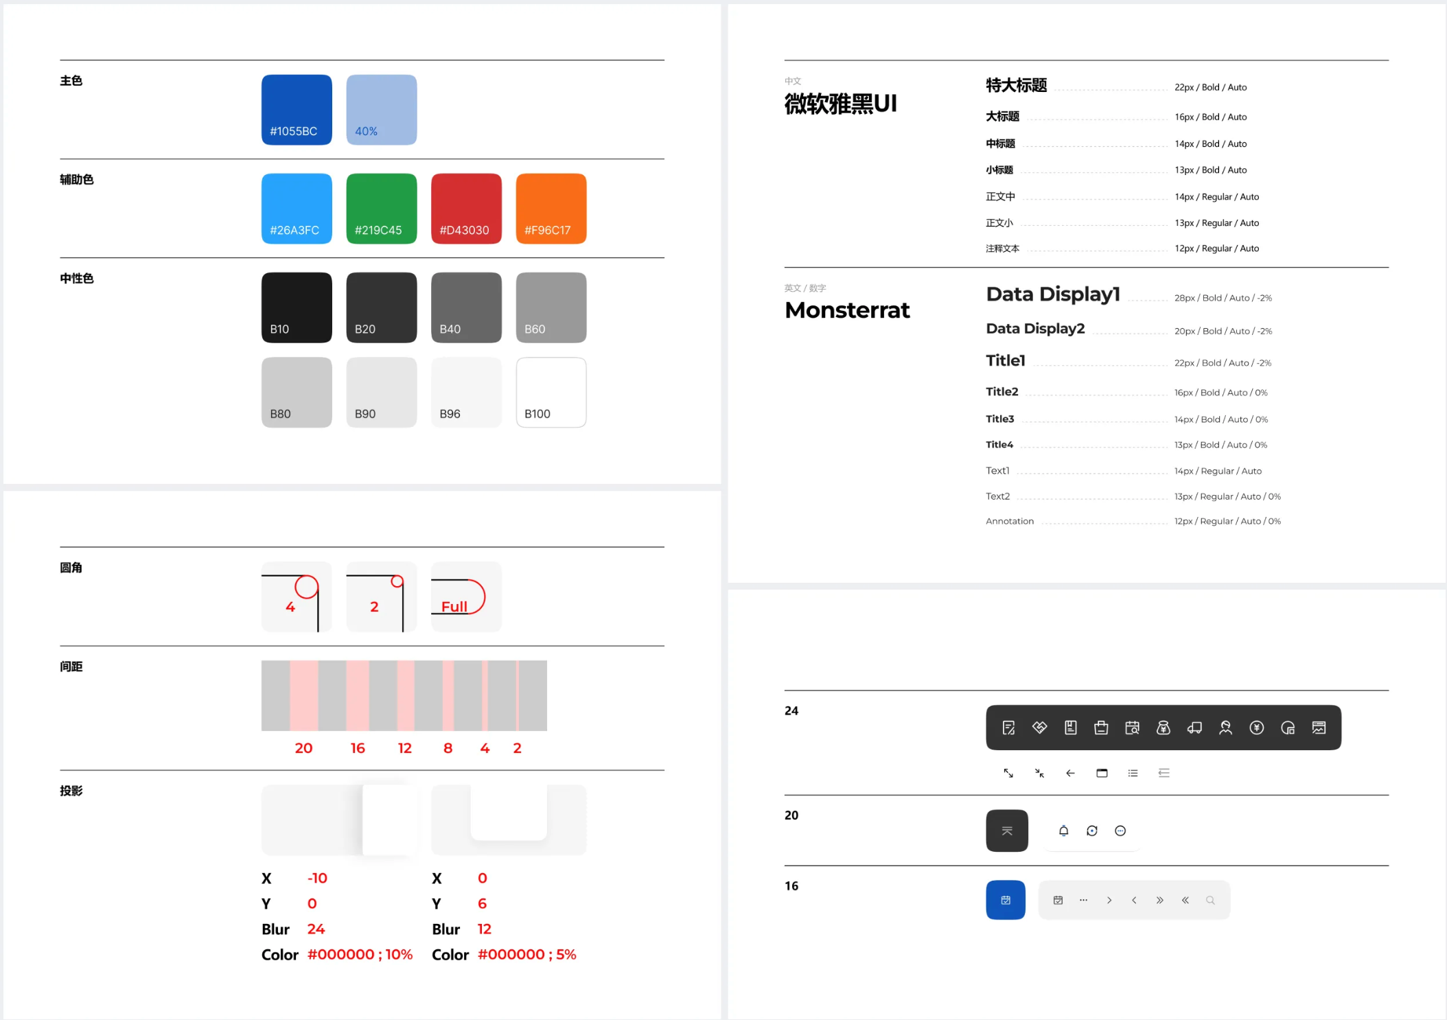Click the bulleted list icon

(x=1133, y=773)
